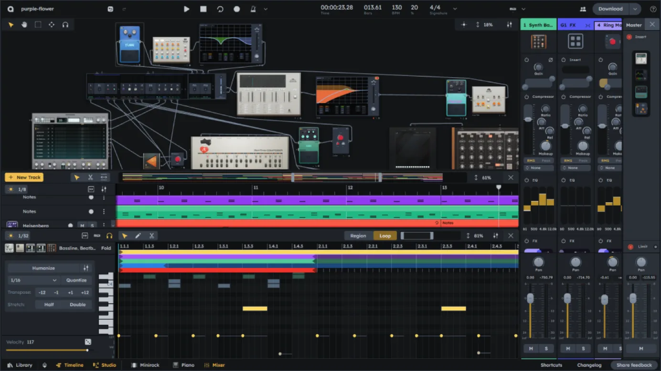The width and height of the screenshot is (661, 371).
Task: Toggle the Minirack panel
Action: tap(145, 365)
